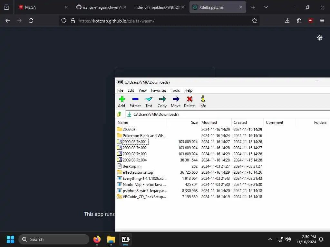Click the Extract toolbar button
This screenshot has height=247, width=330.
pyautogui.click(x=135, y=102)
